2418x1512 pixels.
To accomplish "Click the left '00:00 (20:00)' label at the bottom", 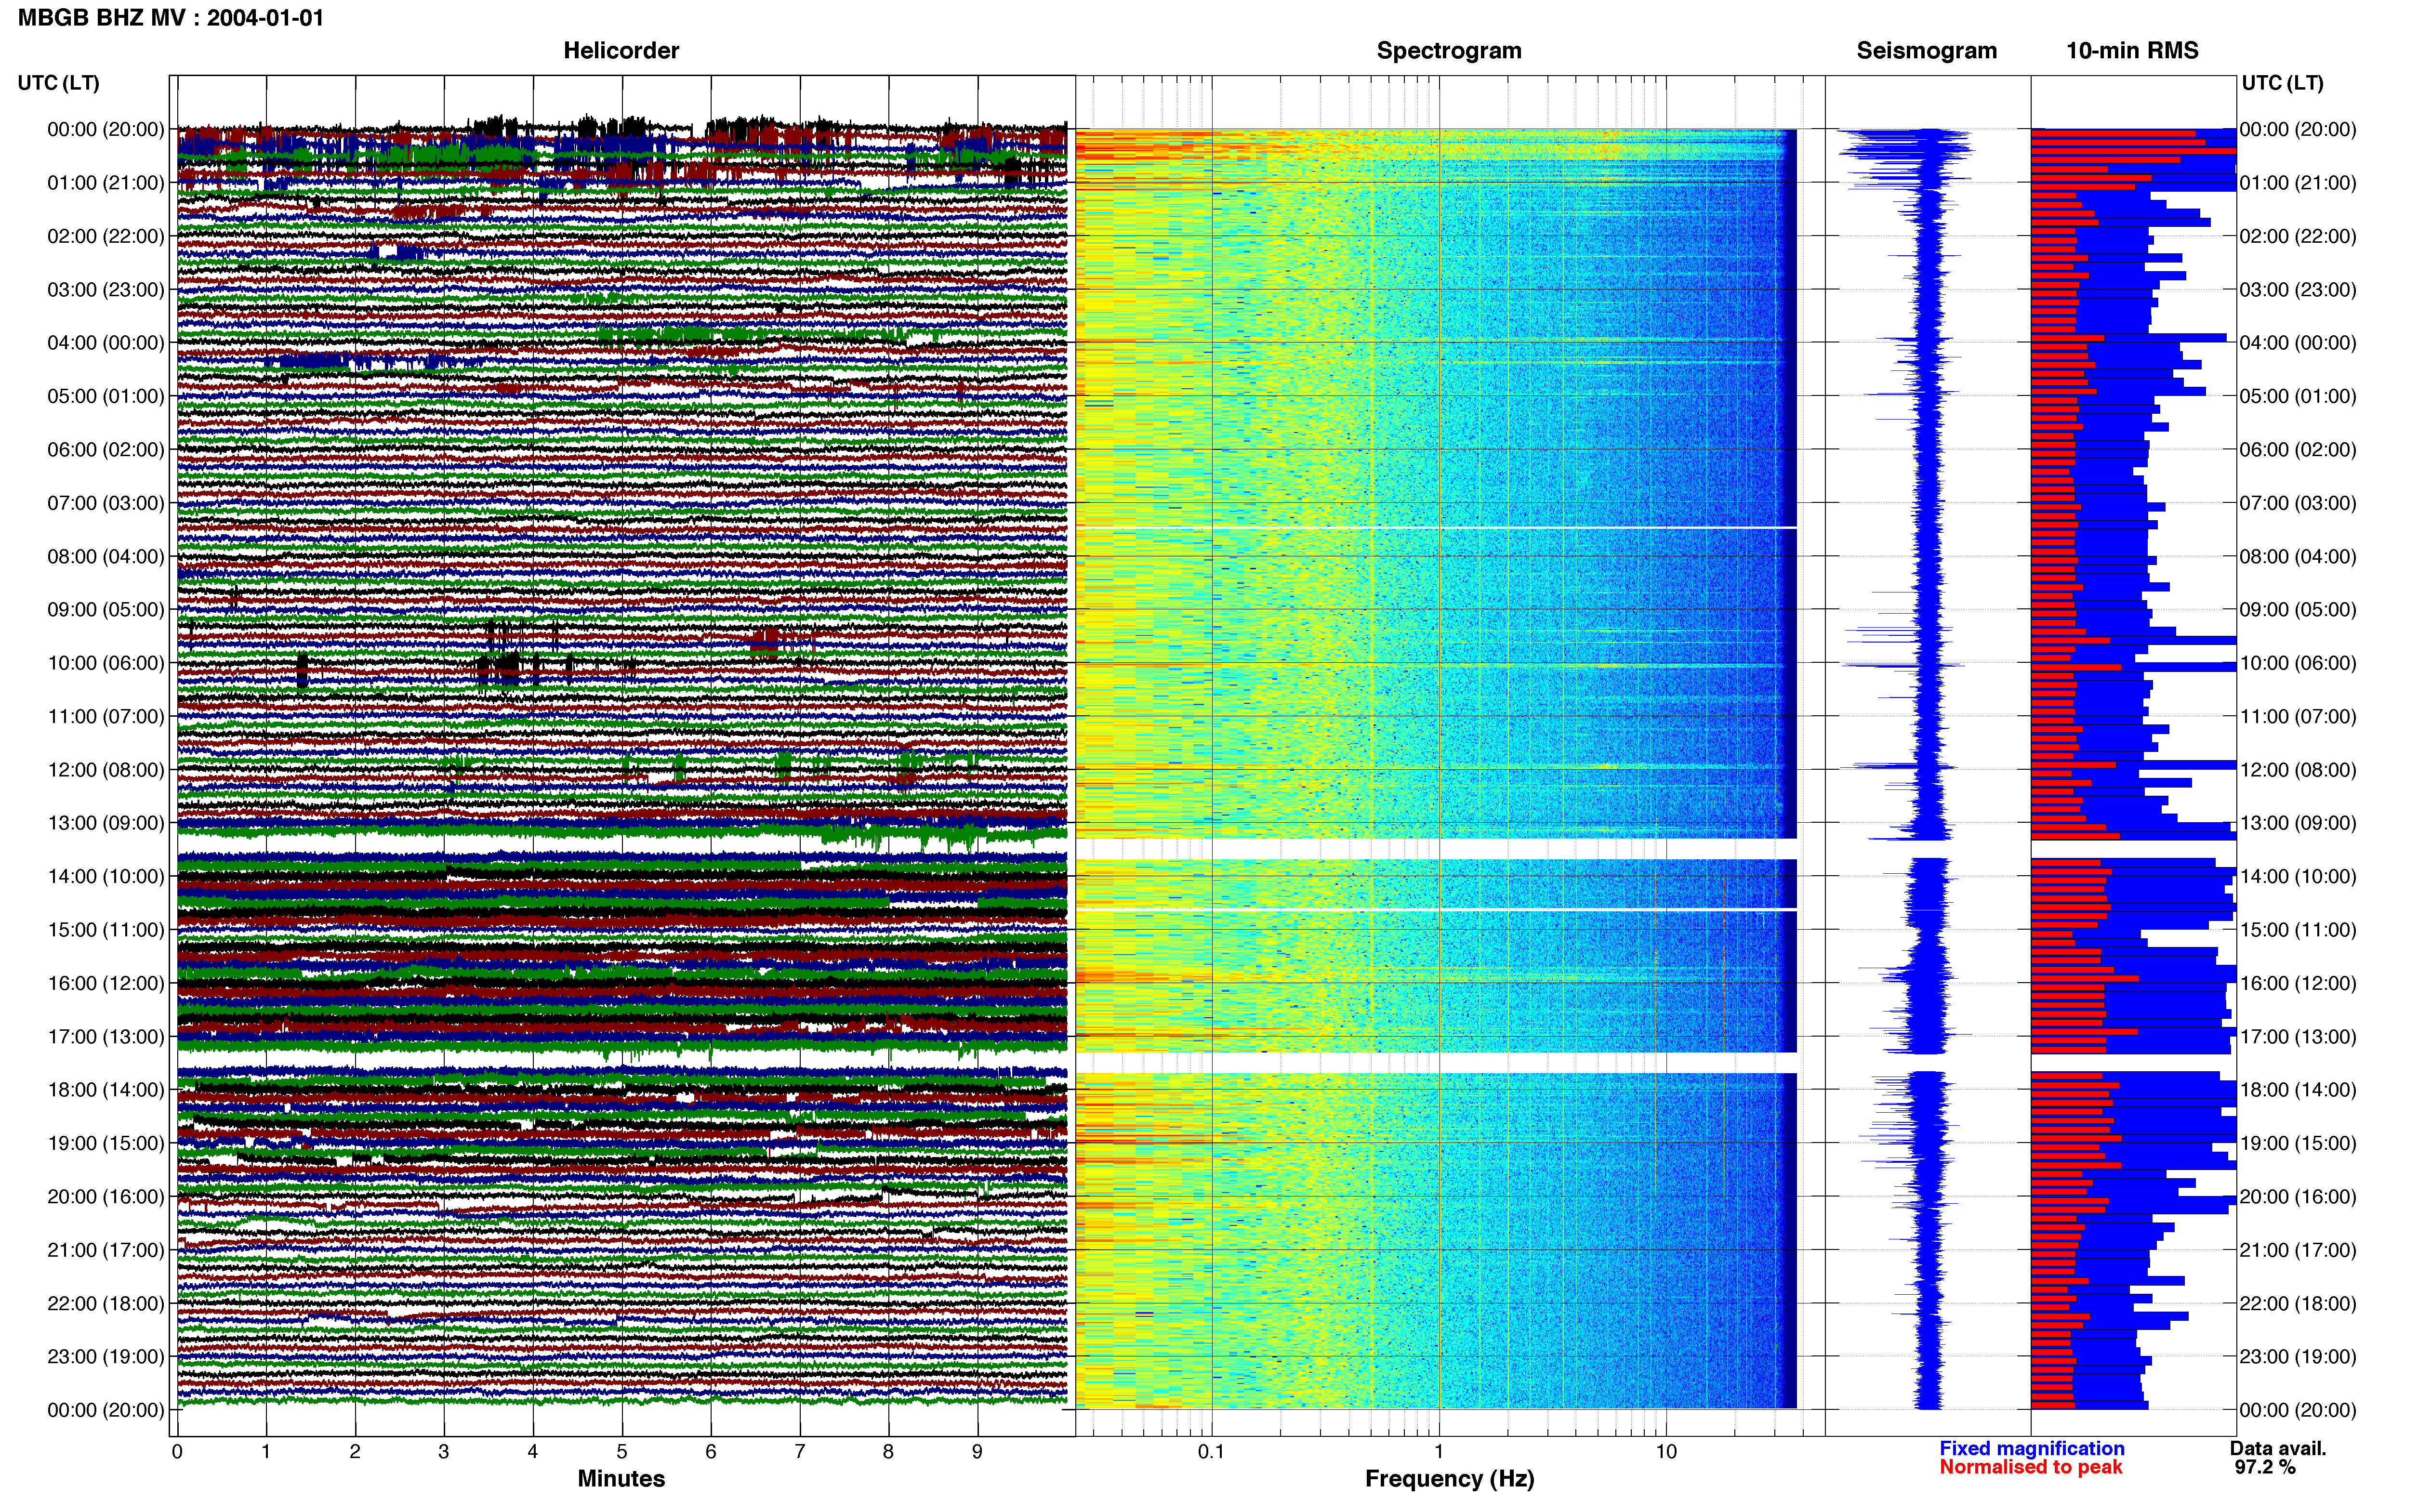I will pyautogui.click(x=106, y=1410).
